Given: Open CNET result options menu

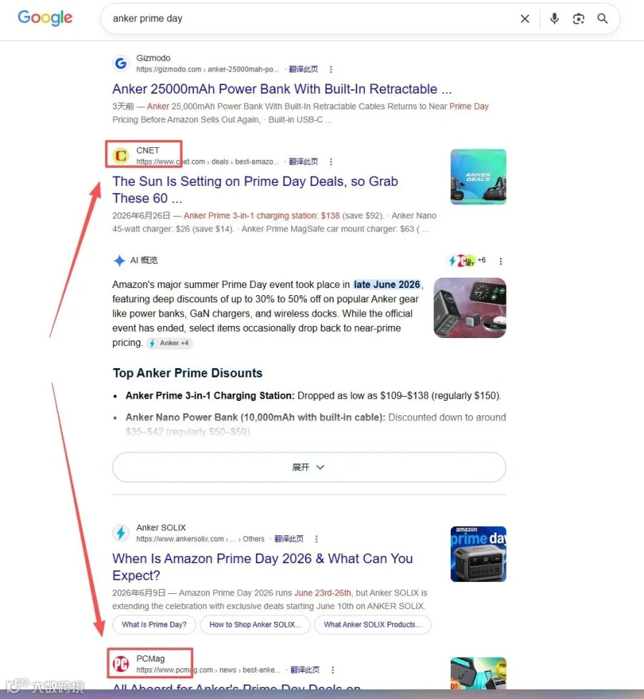Looking at the screenshot, I should tap(331, 162).
